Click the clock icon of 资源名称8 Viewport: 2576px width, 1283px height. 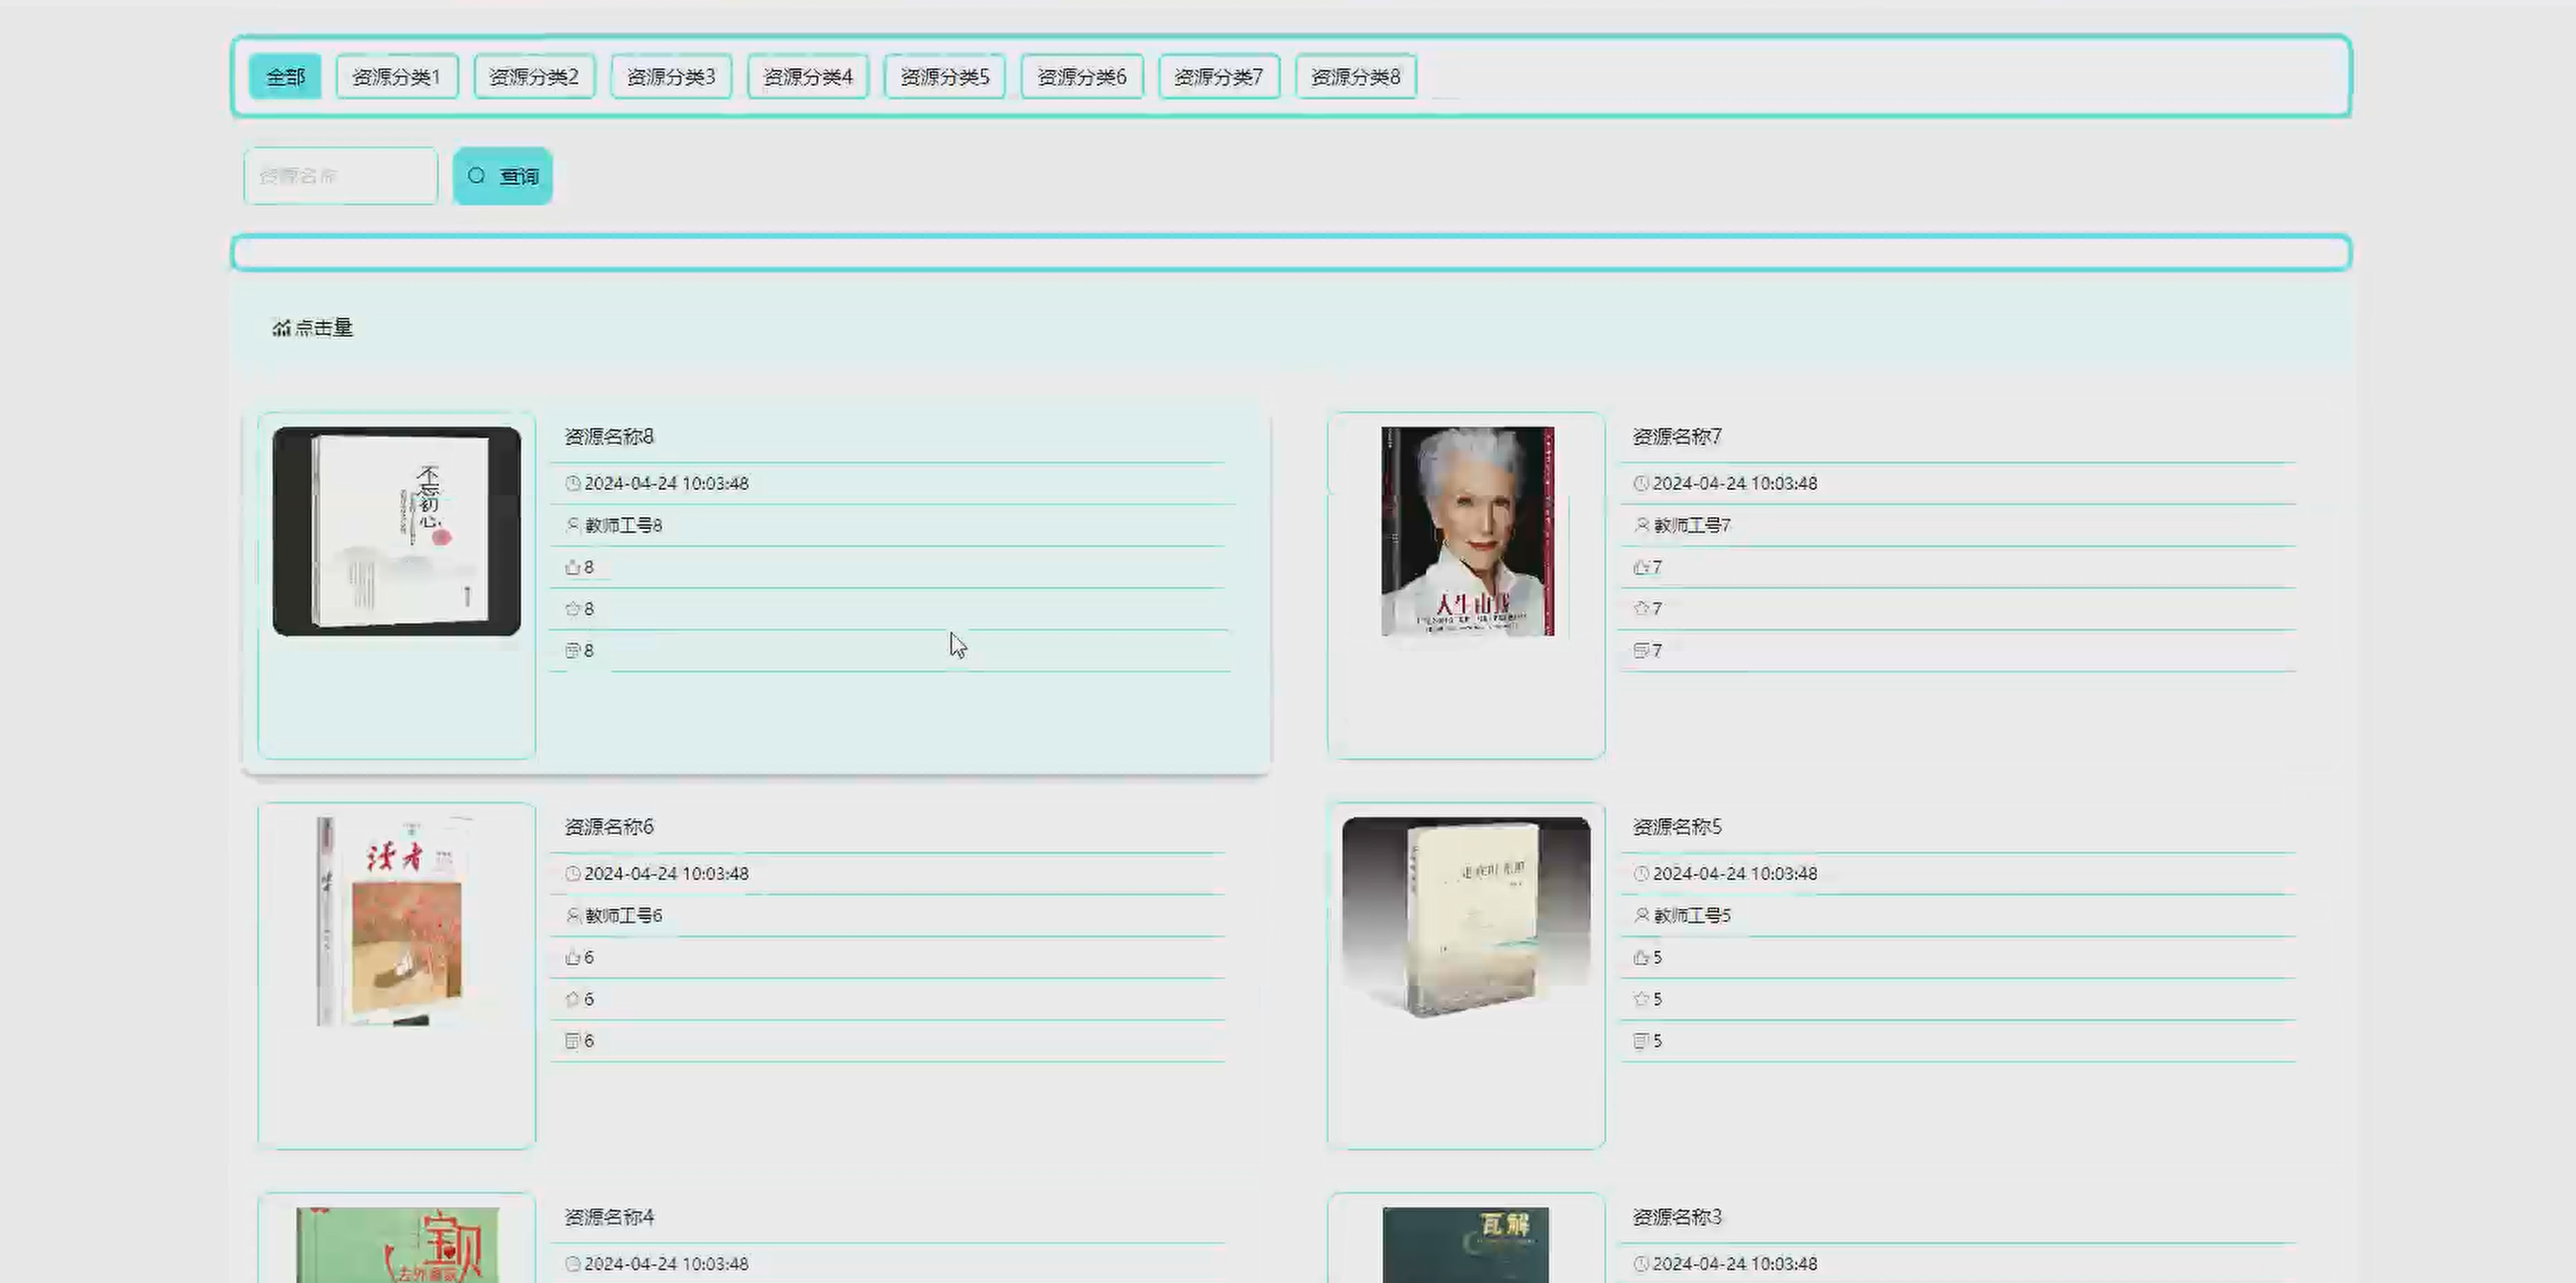573,483
